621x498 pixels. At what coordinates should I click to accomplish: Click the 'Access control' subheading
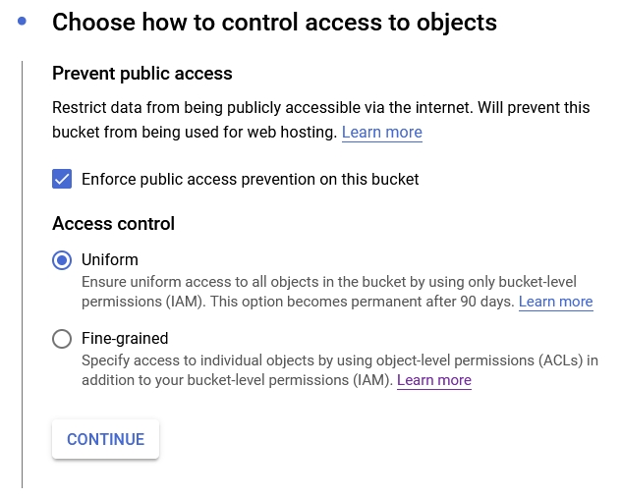(x=113, y=223)
